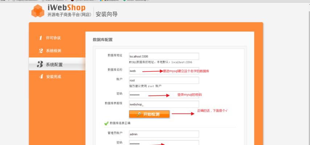Focus the 数据库地址 field with localhost:3306
Viewport: 310px width, 145px height.
pyautogui.click(x=164, y=56)
